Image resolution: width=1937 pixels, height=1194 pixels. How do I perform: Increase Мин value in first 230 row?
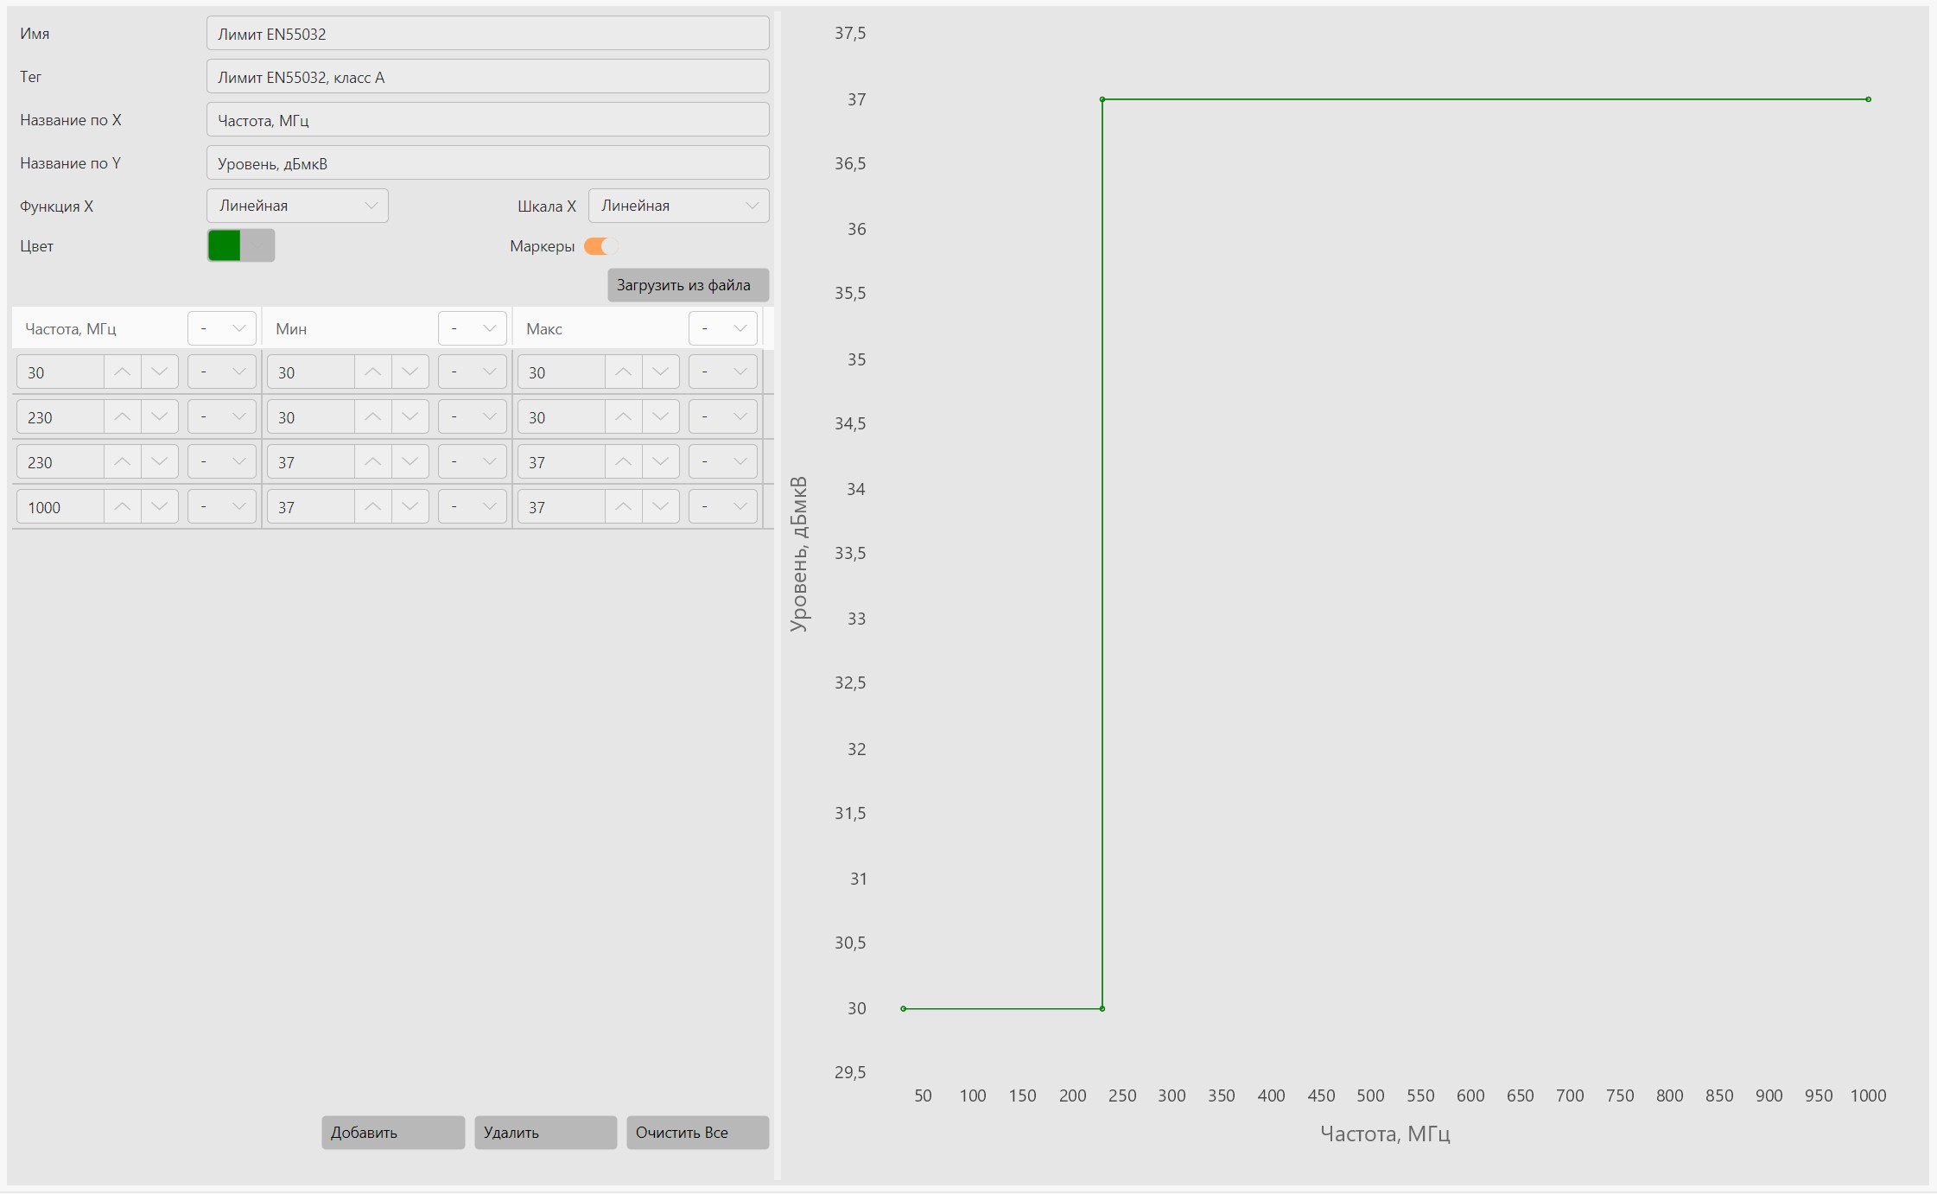373,416
